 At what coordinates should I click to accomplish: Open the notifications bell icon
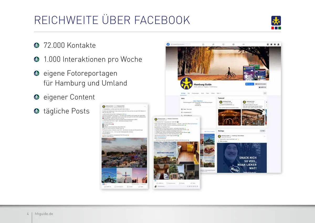click(x=275, y=44)
